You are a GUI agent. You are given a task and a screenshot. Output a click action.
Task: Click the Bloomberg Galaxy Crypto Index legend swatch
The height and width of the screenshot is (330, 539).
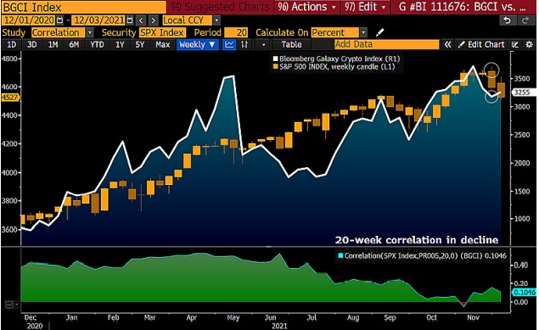pyautogui.click(x=275, y=59)
